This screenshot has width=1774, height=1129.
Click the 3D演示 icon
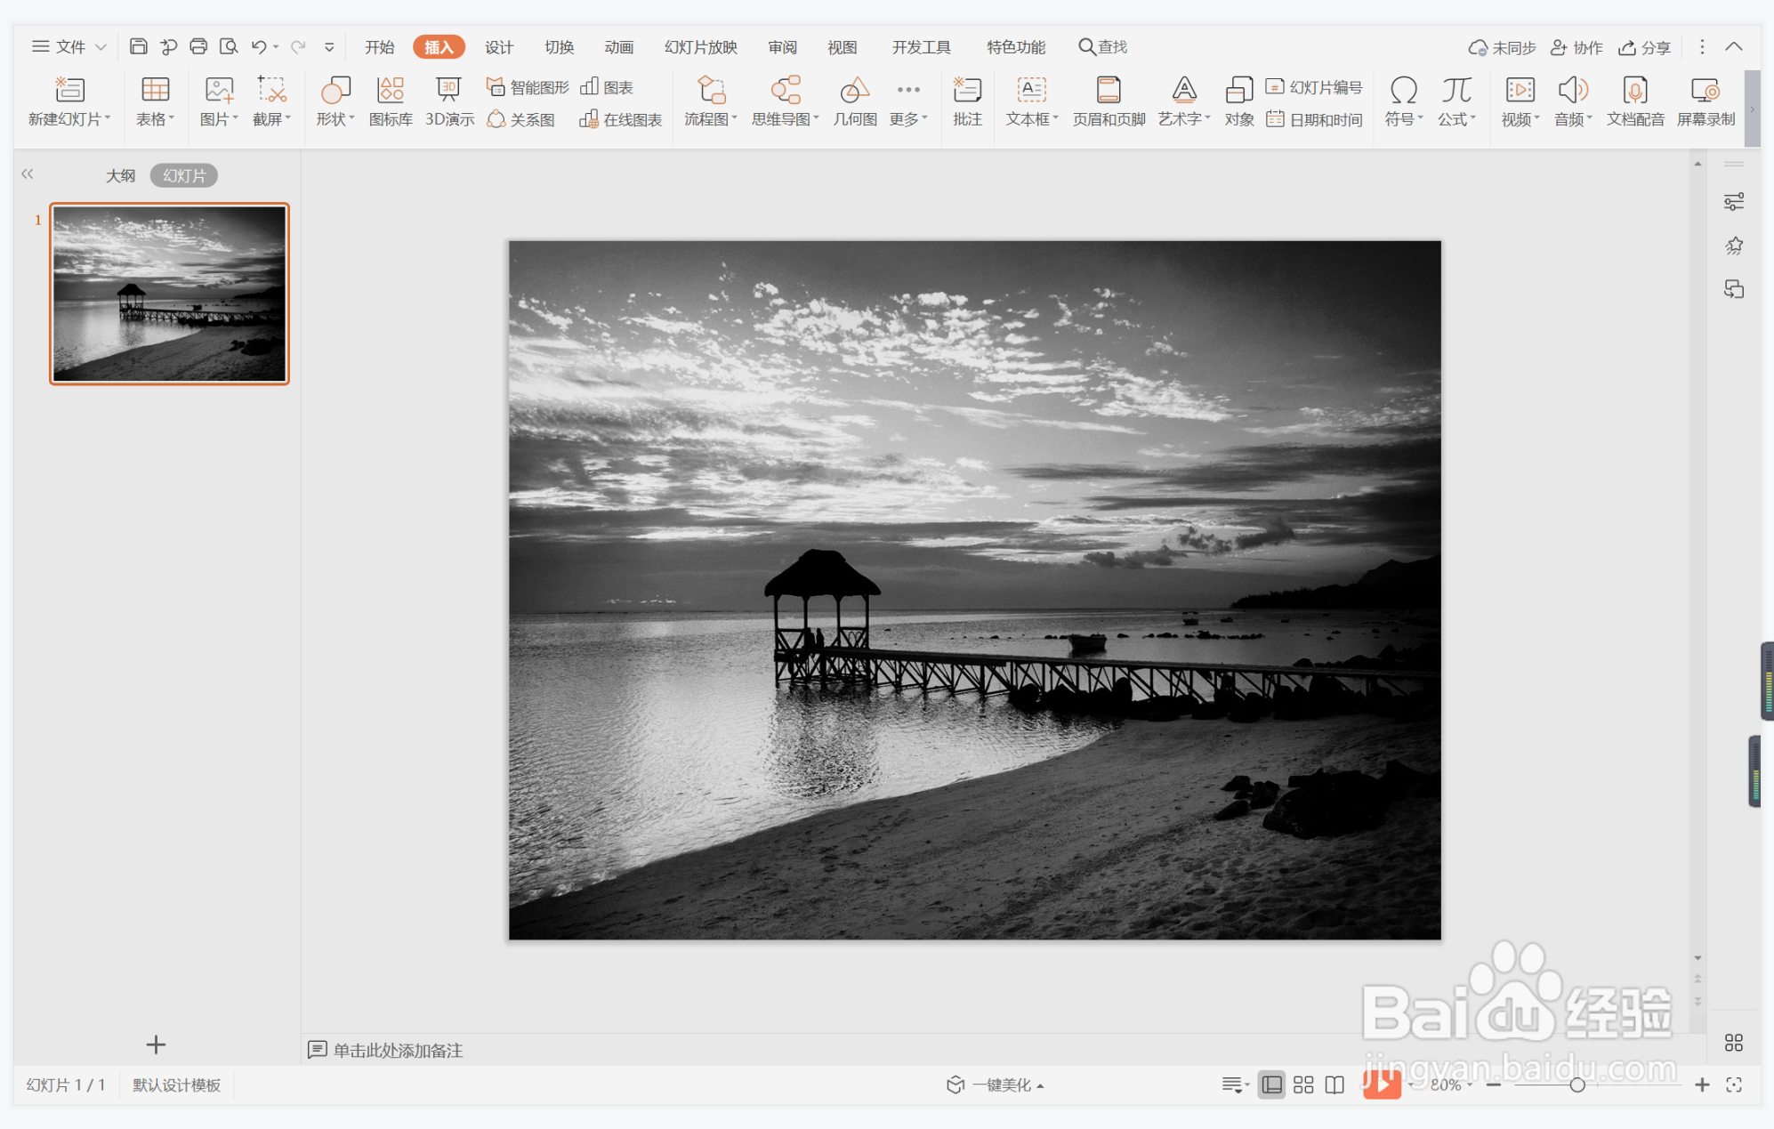click(x=449, y=101)
